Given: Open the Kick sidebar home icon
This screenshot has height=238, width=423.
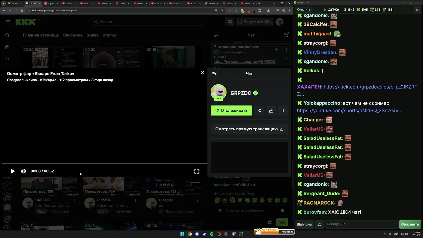Looking at the screenshot, I should tap(7, 35).
